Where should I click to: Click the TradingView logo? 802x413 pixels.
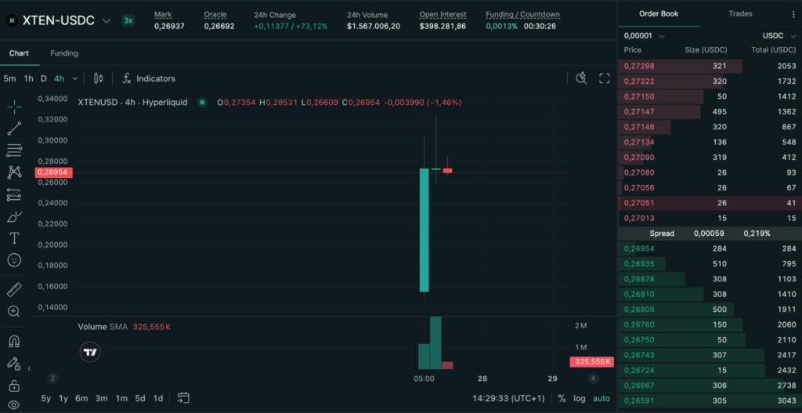(x=90, y=352)
